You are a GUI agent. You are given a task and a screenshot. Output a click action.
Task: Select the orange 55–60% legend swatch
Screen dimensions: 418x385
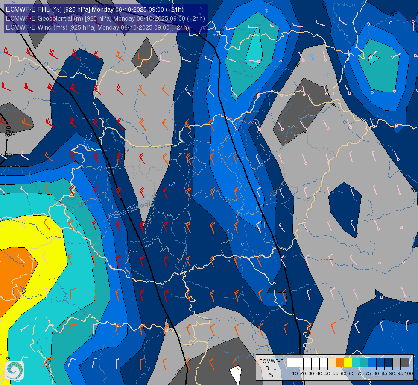[x=340, y=363]
